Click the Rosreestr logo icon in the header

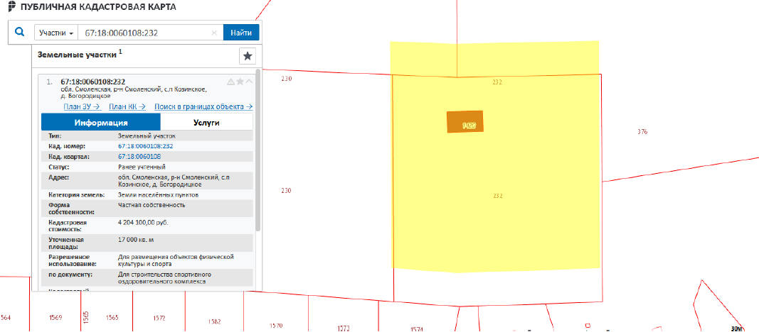pyautogui.click(x=8, y=6)
